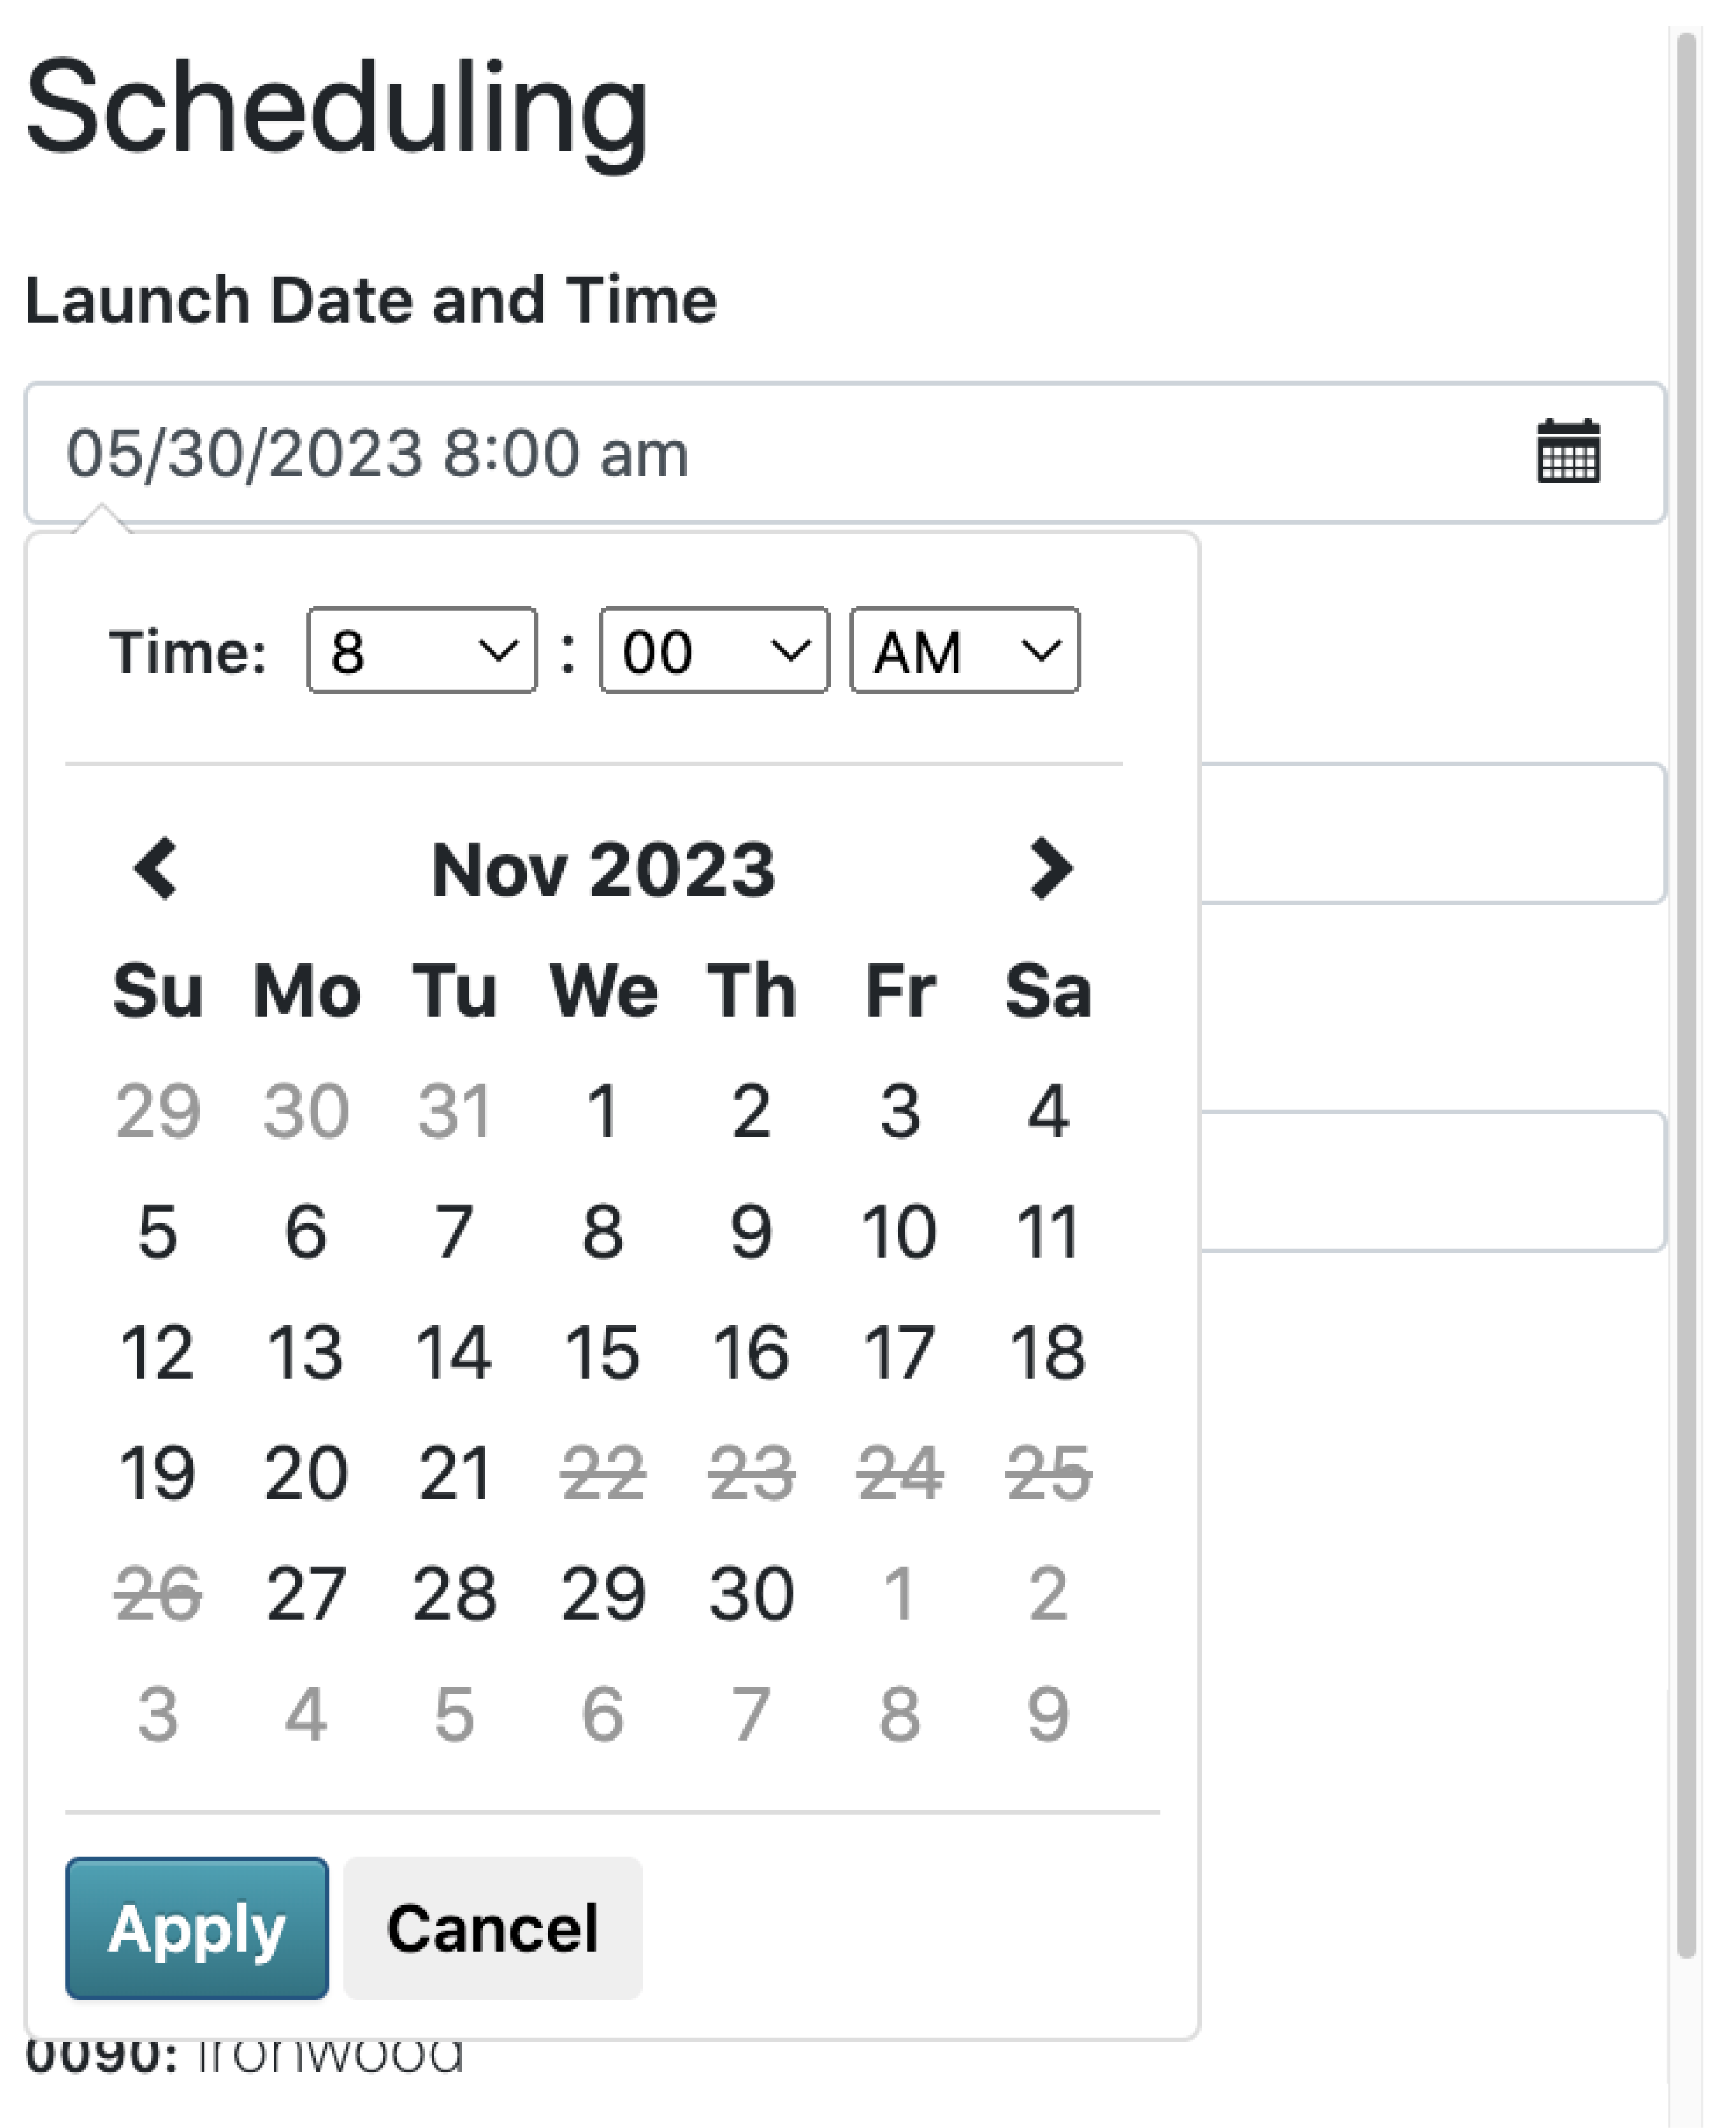Click the vertical scrollbar on right
The width and height of the screenshot is (1736, 2128).
[x=1688, y=1000]
